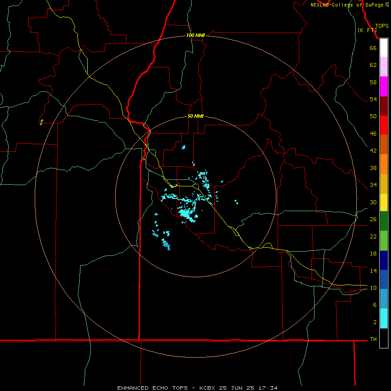The height and width of the screenshot is (391, 391).
Task: Click the light green 22 kft swatch
Action: (384, 241)
